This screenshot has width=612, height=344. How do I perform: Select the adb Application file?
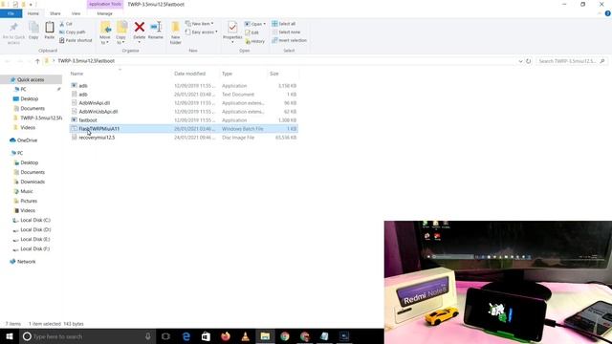click(x=184, y=86)
